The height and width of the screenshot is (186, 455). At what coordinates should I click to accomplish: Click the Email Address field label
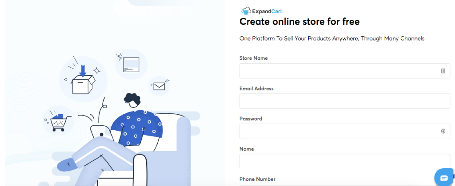[x=256, y=89]
